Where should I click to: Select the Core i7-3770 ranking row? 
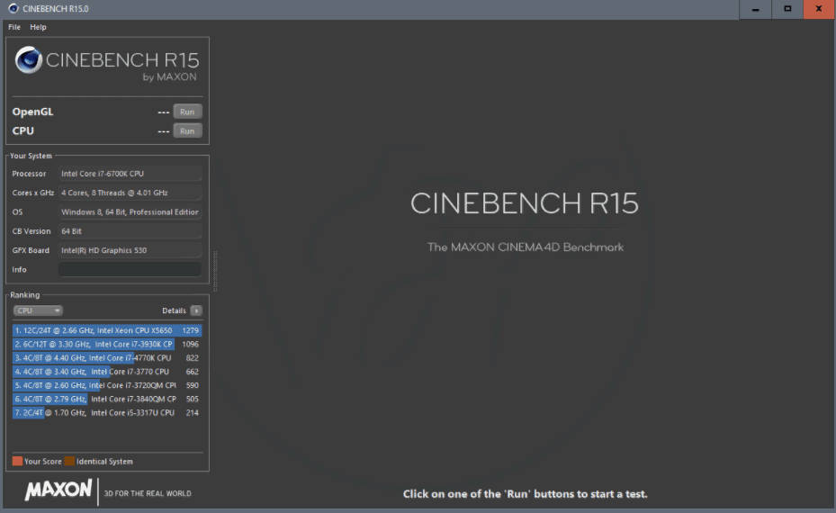tap(107, 371)
